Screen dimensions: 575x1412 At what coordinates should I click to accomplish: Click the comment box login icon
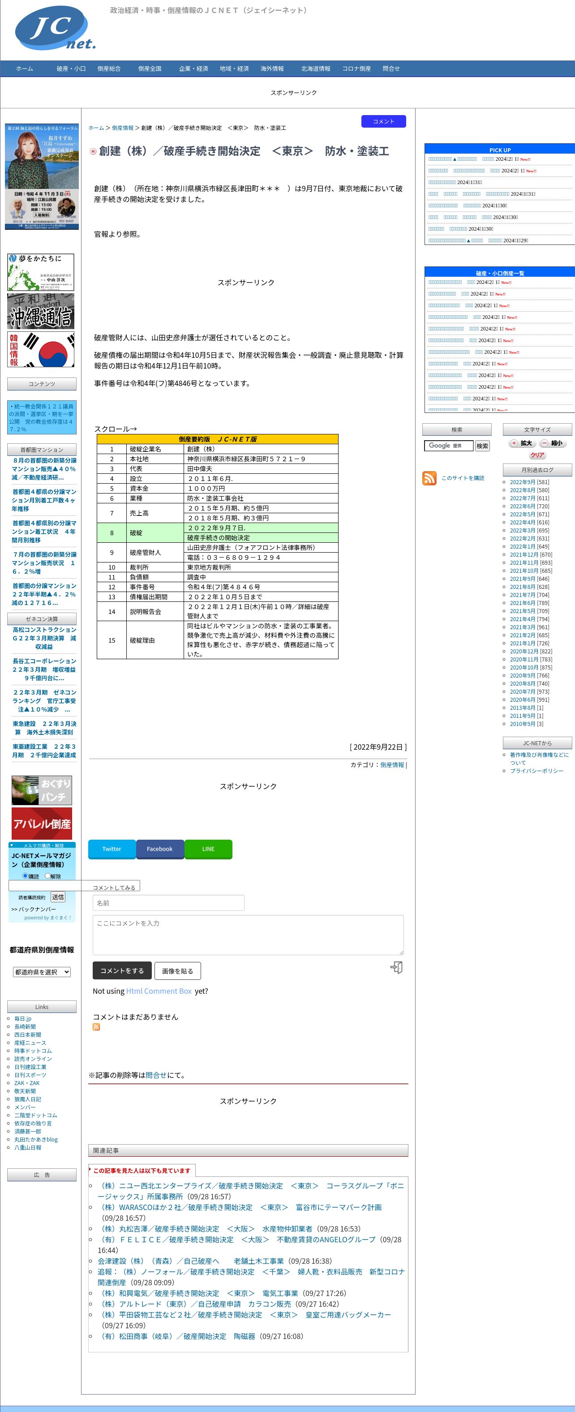[396, 967]
